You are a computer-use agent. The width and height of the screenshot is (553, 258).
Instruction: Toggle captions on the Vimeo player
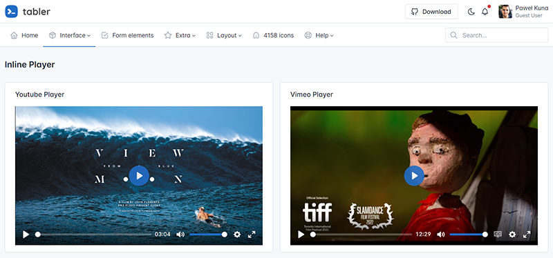498,235
